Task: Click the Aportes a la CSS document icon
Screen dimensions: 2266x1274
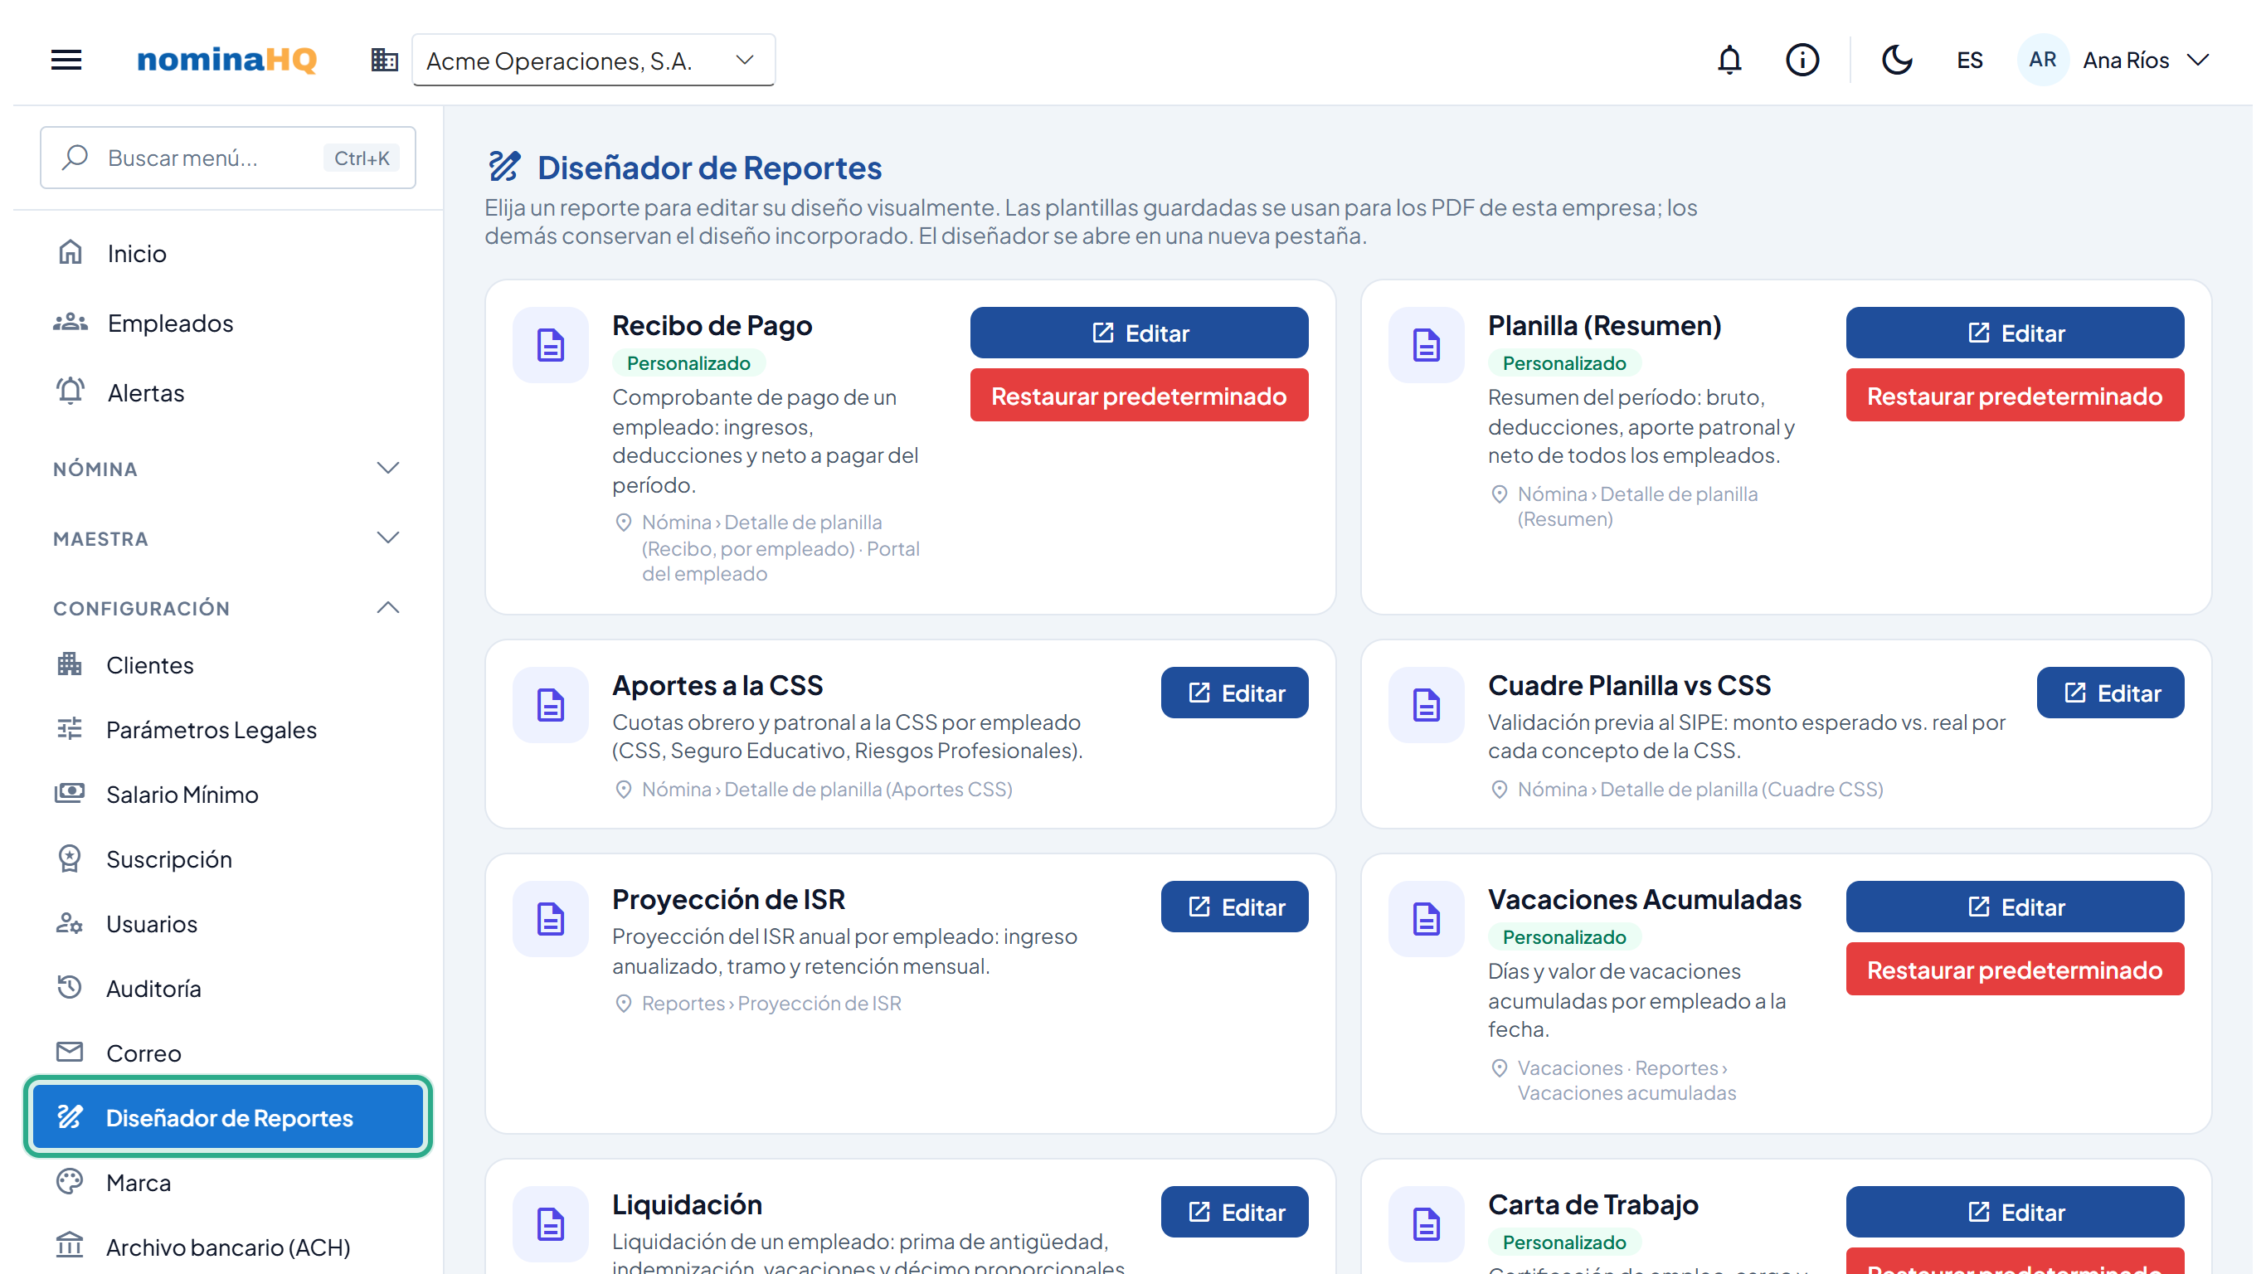Action: pos(551,705)
